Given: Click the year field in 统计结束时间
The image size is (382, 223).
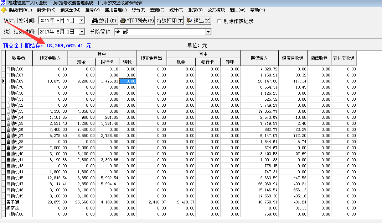Looking at the screenshot, I should tap(47, 32).
